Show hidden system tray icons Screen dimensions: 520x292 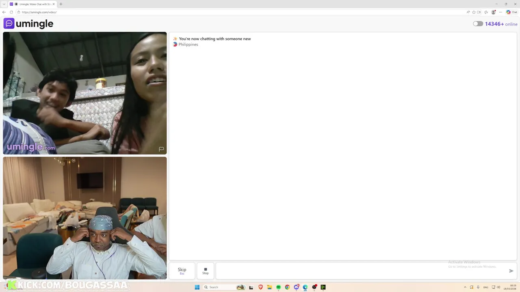click(x=465, y=287)
